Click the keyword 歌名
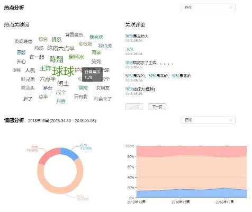 pos(43,39)
